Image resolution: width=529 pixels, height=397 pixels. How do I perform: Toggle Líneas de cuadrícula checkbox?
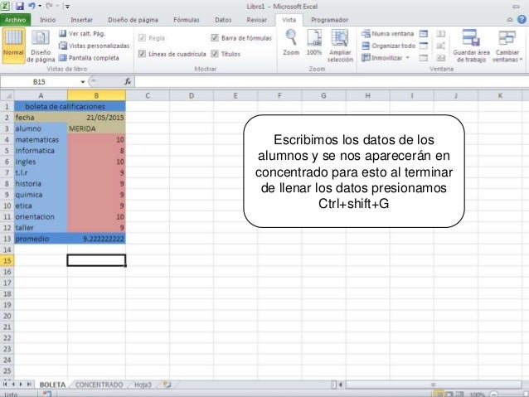pyautogui.click(x=142, y=54)
